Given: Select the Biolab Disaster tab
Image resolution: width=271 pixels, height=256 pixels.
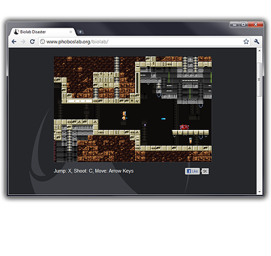Looking at the screenshot, I should (43, 32).
